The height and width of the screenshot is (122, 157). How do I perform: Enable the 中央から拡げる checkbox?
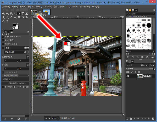(3, 43)
